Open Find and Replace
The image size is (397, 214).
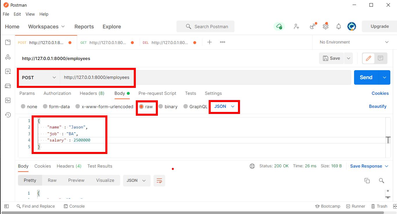click(x=36, y=206)
